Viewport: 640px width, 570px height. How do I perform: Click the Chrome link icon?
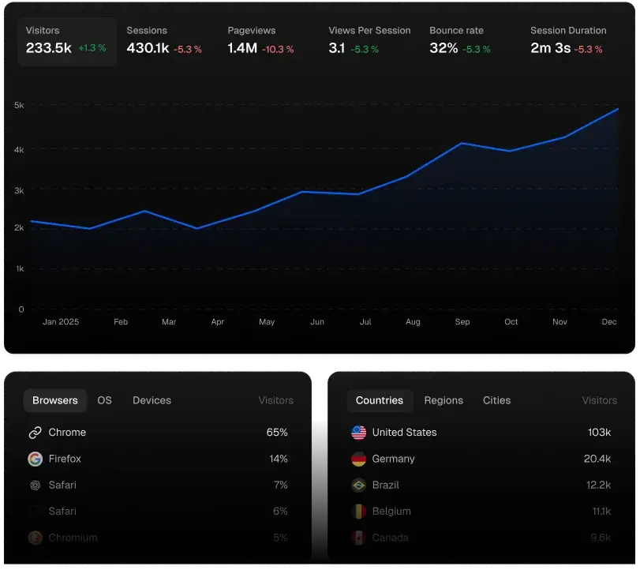pyautogui.click(x=35, y=433)
